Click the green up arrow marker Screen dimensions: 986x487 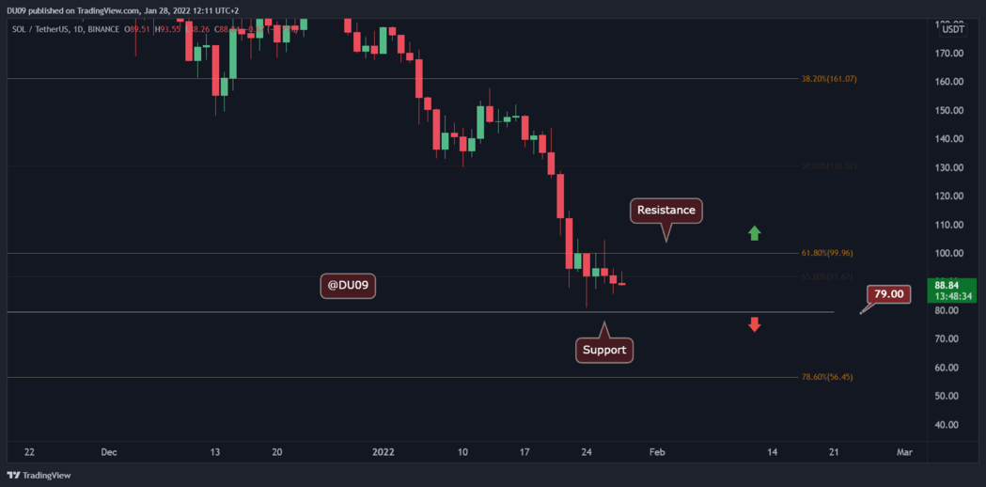pos(754,232)
